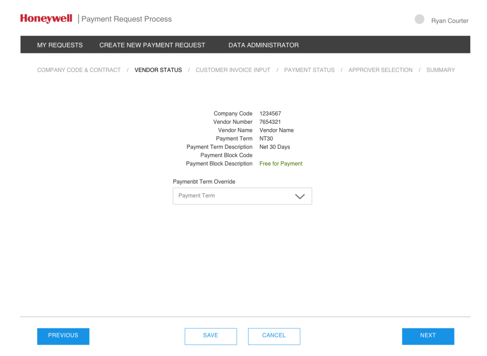Click the Ryan Courter user name
Viewport: 487px width, 356px height.
(449, 21)
